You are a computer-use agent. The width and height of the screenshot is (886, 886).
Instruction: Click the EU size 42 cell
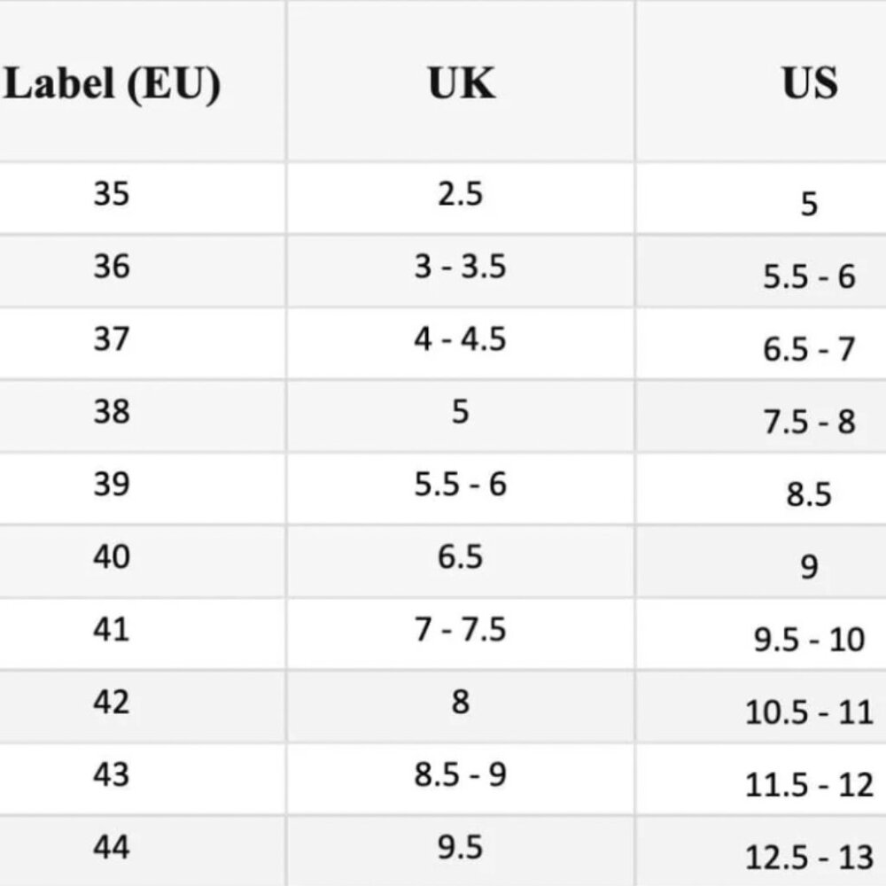coord(143,706)
